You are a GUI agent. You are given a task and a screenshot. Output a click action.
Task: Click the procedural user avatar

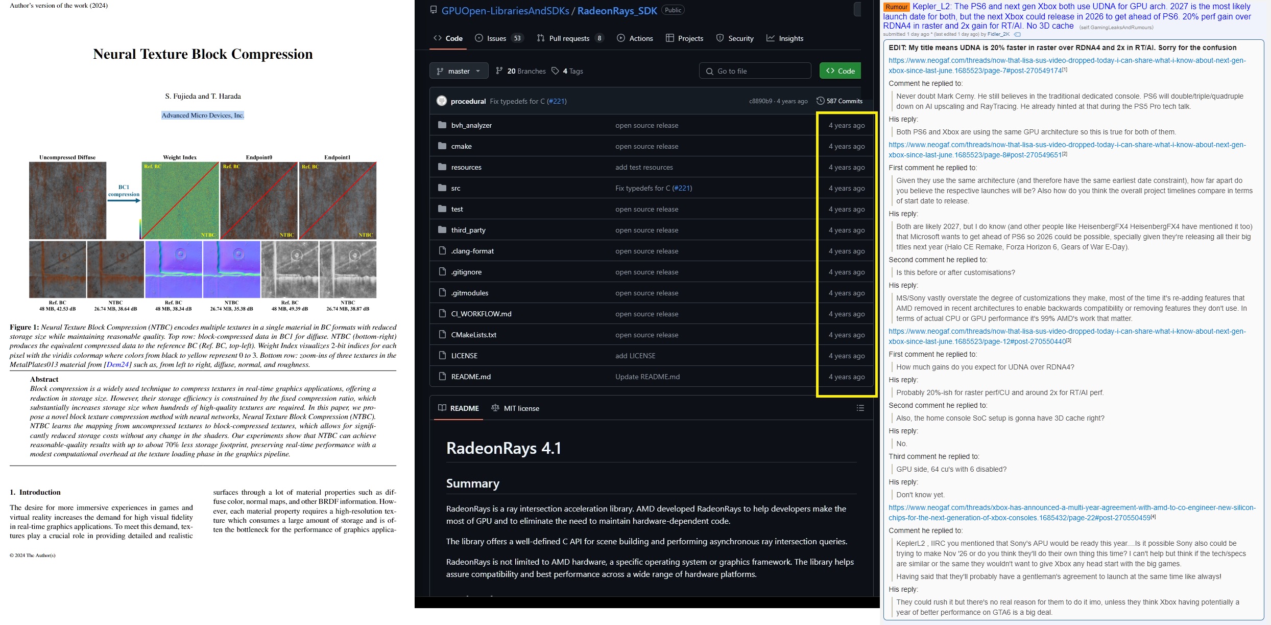442,101
